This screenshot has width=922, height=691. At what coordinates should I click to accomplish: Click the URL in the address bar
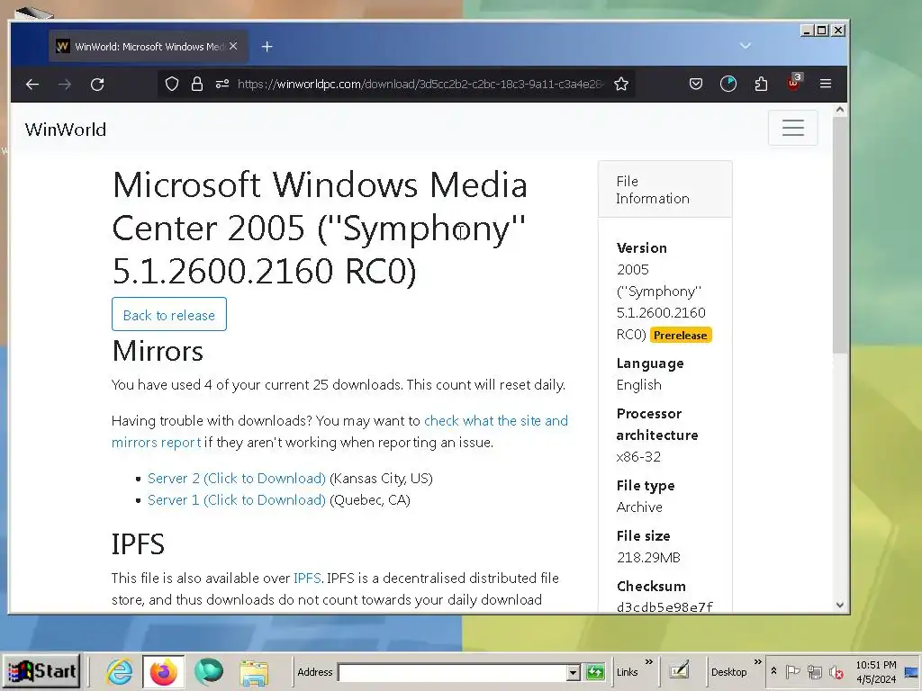[420, 84]
